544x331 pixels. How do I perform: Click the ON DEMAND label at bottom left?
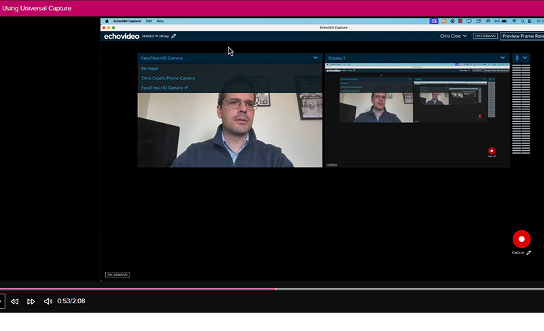point(117,275)
